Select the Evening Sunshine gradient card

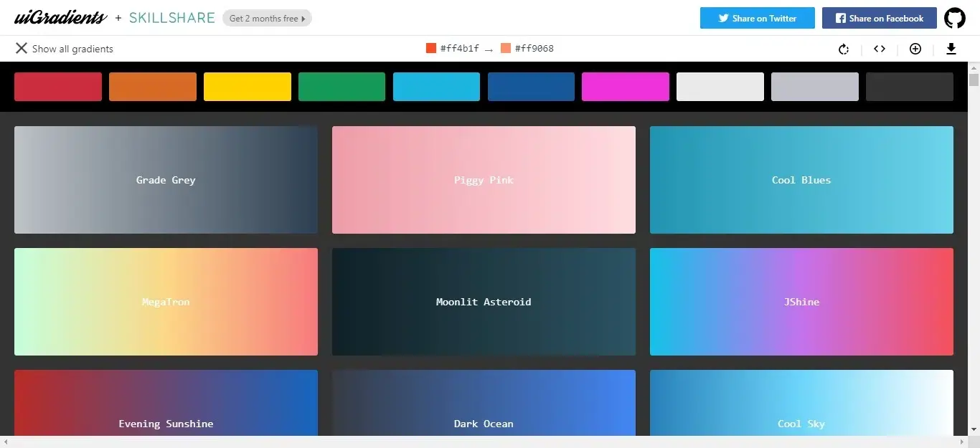click(166, 403)
